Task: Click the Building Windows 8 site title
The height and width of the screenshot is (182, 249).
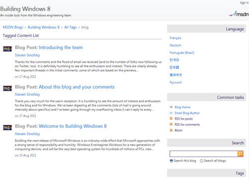Action: pyautogui.click(x=25, y=9)
